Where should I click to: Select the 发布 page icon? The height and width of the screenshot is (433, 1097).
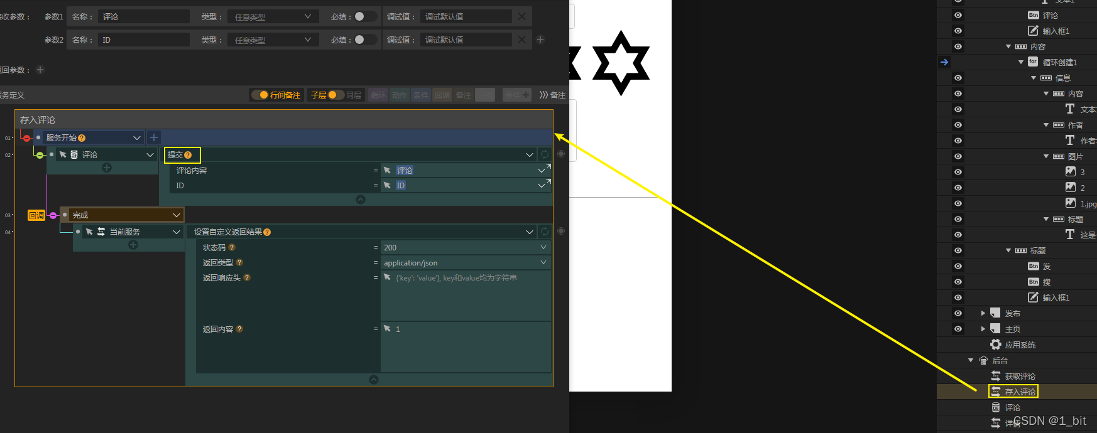995,313
